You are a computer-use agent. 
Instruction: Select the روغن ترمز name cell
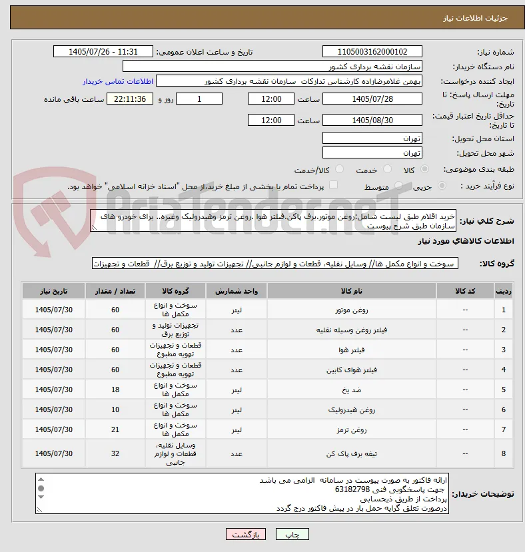pos(352,430)
